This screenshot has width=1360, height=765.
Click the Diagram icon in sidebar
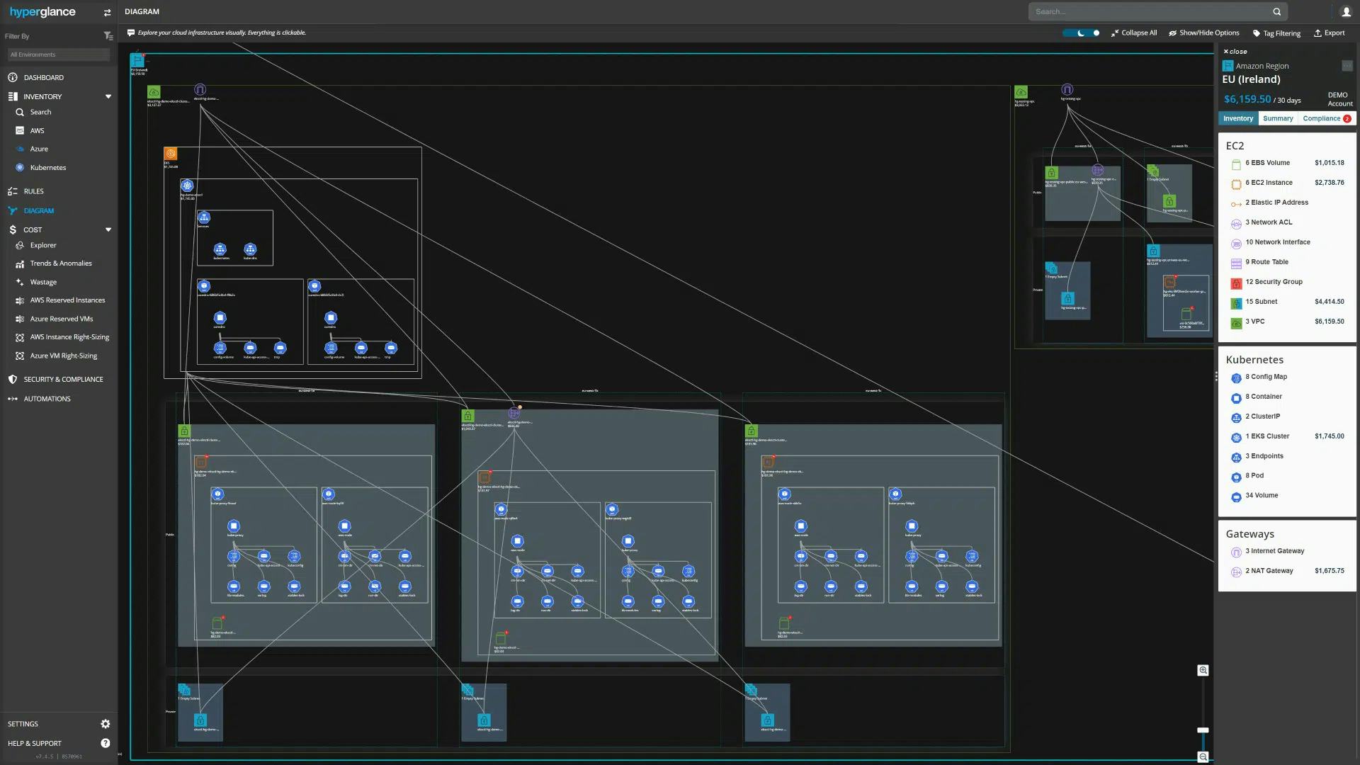12,210
